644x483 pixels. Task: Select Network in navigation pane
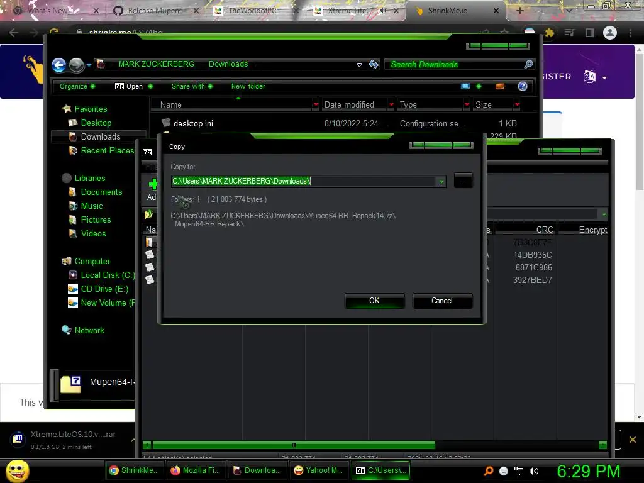[89, 331]
